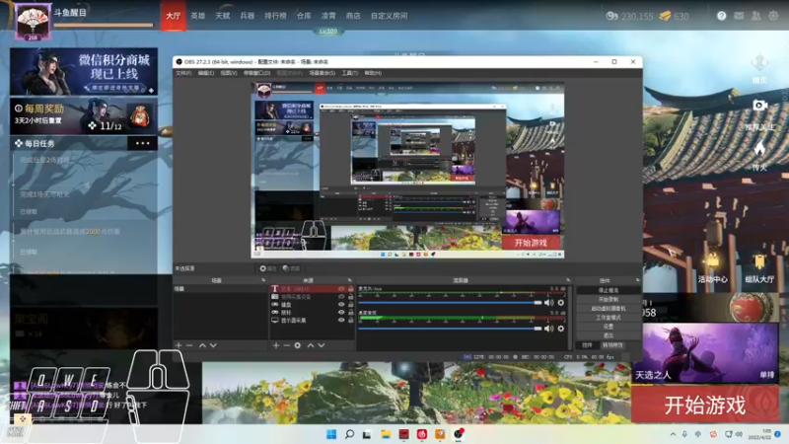Open source properties gear in sources toolbar
This screenshot has height=444, width=789.
[298, 345]
